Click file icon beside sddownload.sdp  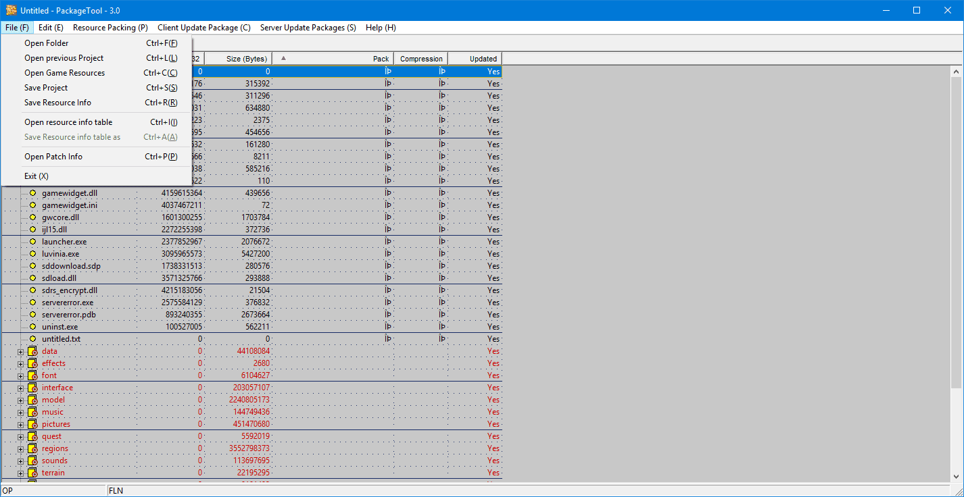[32, 266]
